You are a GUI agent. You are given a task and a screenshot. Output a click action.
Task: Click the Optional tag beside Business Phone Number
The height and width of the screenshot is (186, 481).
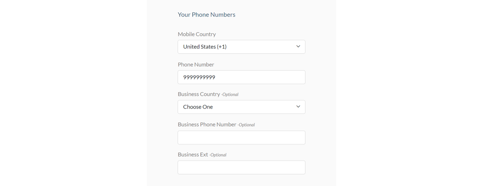246,125
